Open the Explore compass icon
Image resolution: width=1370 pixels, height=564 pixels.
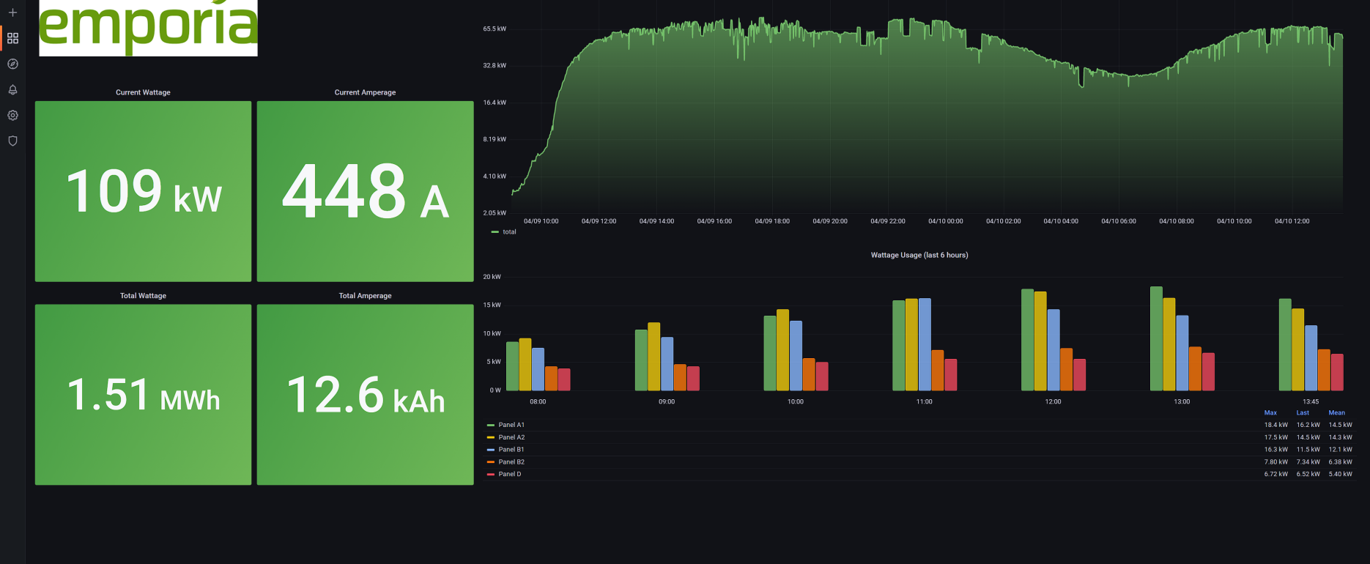(x=12, y=64)
